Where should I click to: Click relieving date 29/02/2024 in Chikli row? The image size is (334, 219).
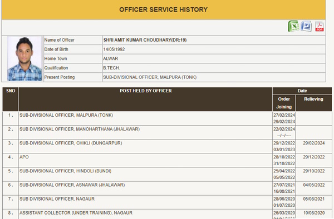pos(314,143)
